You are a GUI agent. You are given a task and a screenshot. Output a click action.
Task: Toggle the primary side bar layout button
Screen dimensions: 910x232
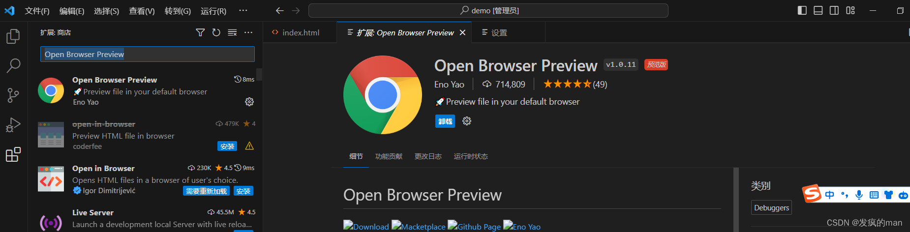click(802, 10)
